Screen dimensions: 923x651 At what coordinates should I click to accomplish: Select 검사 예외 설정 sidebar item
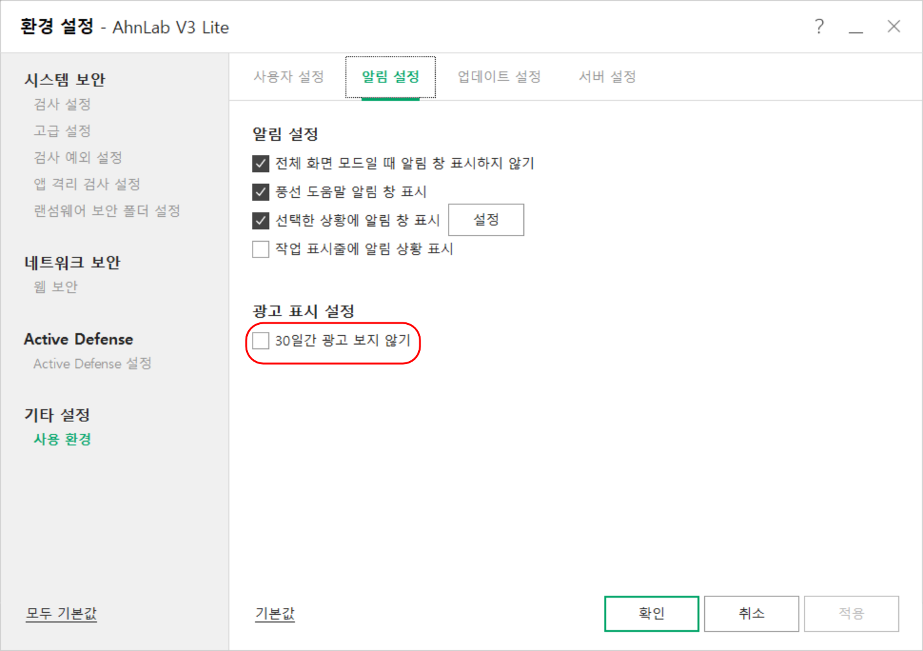point(77,157)
